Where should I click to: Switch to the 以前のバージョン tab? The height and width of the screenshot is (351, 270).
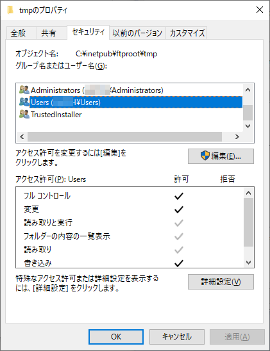137,33
